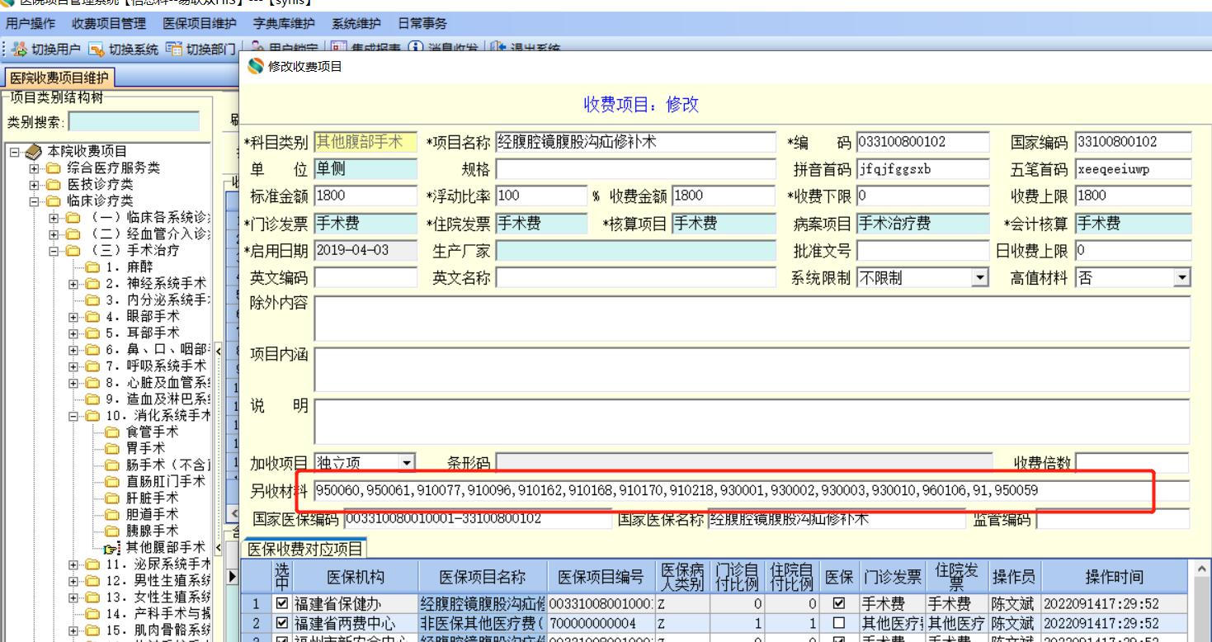Viewport: 1212px width, 642px height.
Task: Open the 系统限制 dropdown
Action: [981, 279]
